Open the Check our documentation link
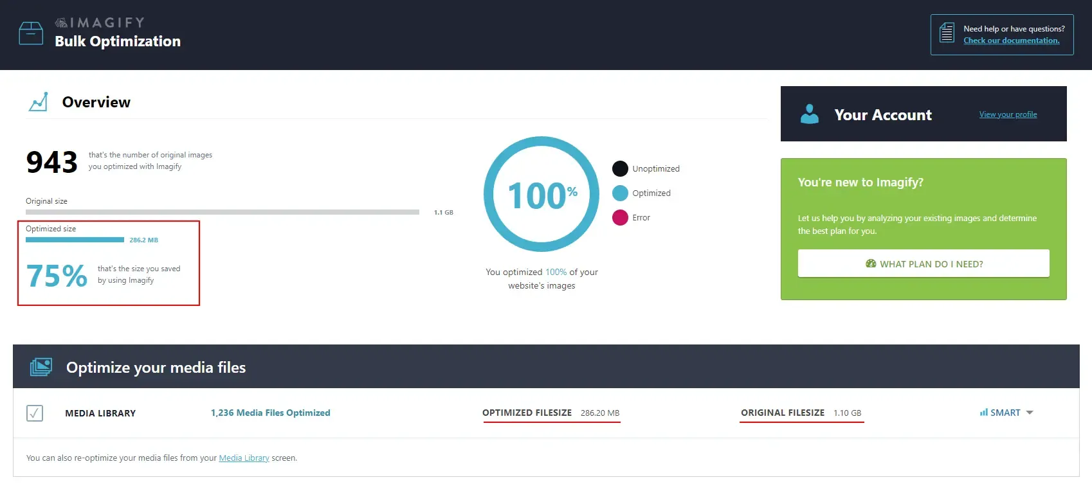The height and width of the screenshot is (491, 1092). pyautogui.click(x=1011, y=40)
